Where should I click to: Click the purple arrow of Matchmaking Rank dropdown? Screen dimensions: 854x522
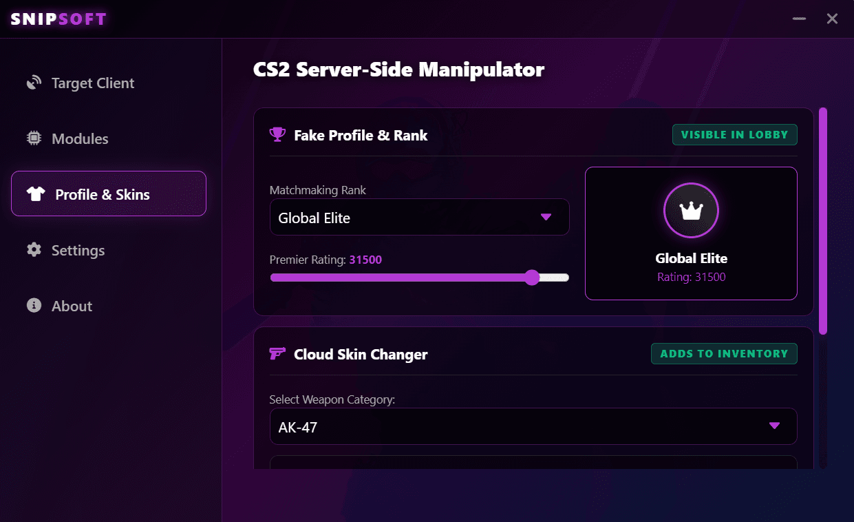pyautogui.click(x=546, y=217)
